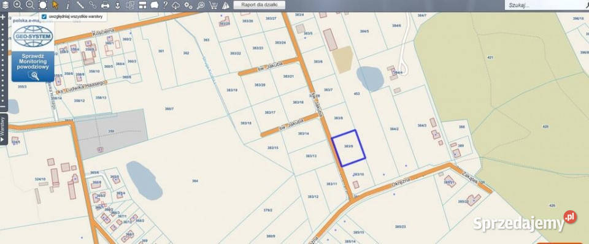The height and width of the screenshot is (244, 589).
Task: Click the highlighted blue parcel 383/9
Action: point(348,148)
